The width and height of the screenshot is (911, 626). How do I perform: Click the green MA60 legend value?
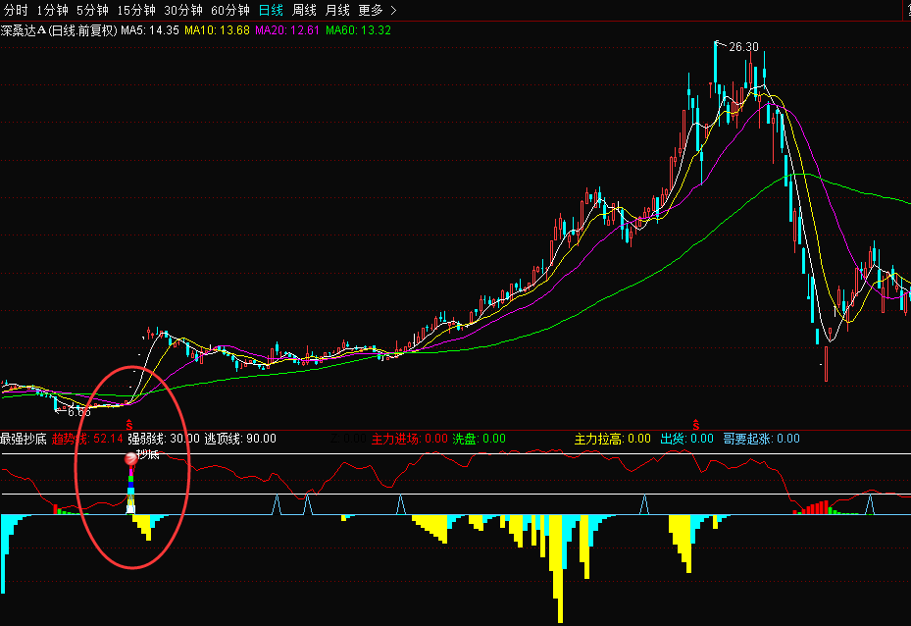[x=376, y=30]
